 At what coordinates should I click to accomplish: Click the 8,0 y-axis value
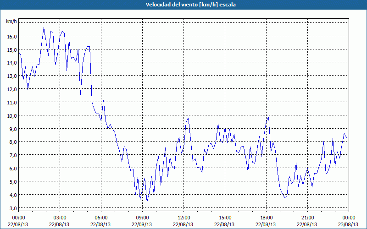coord(13,142)
